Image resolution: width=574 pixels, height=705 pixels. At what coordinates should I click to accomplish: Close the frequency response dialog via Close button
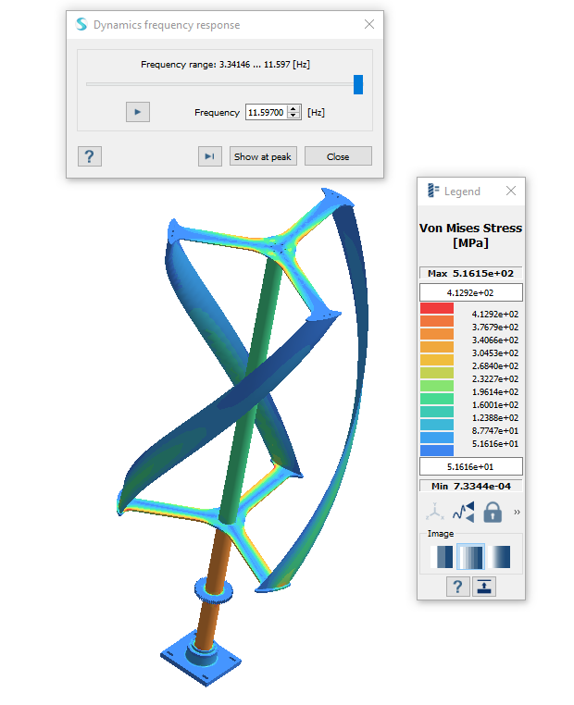tap(338, 156)
